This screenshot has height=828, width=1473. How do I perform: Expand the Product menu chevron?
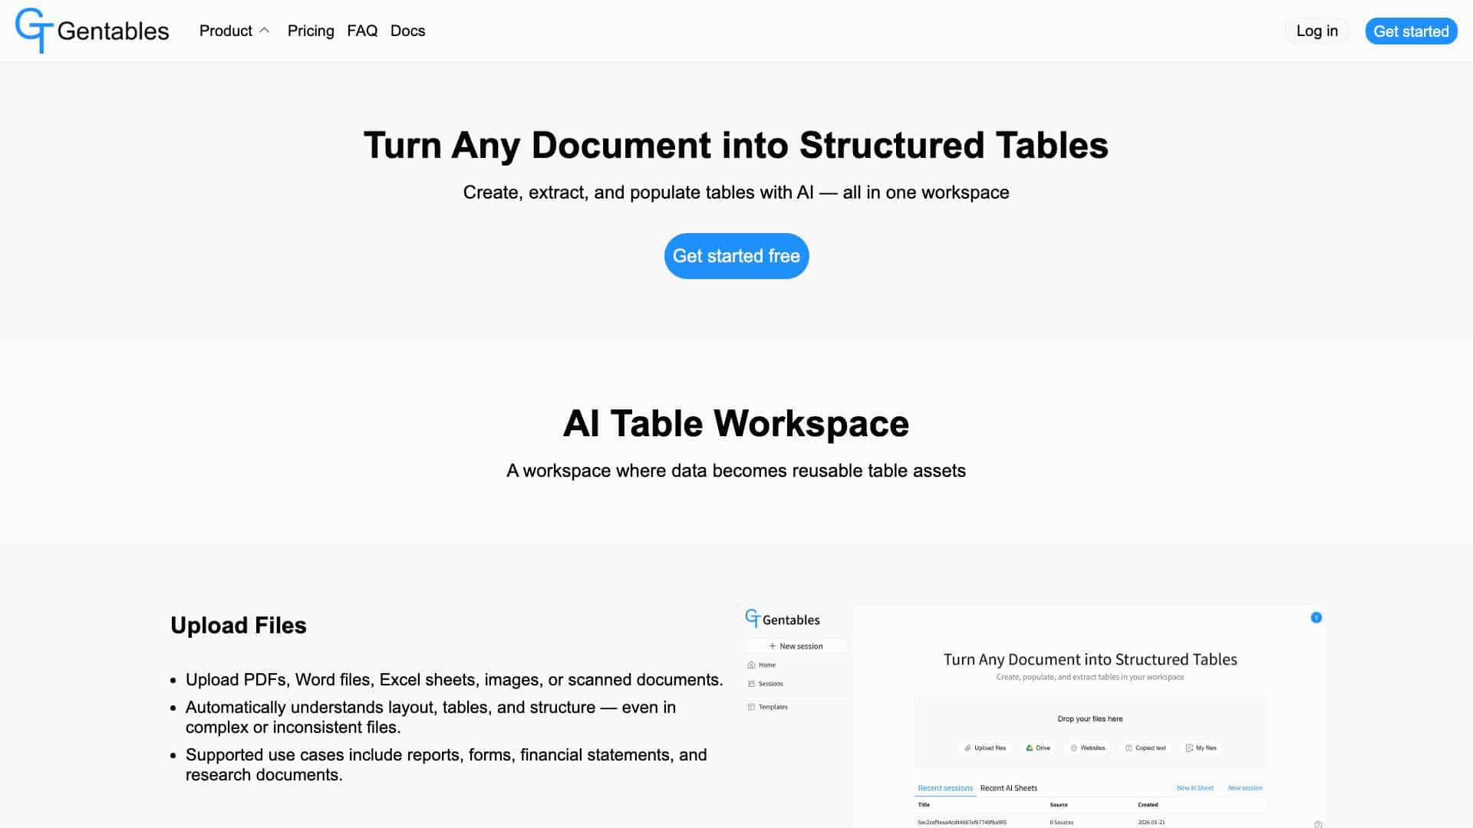(265, 31)
